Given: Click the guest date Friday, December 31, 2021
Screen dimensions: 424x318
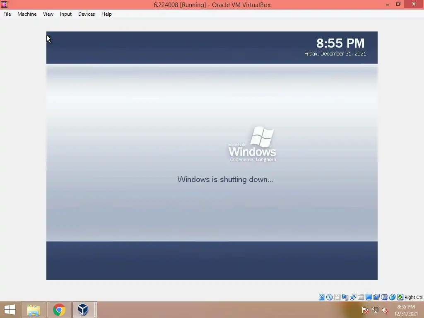Looking at the screenshot, I should click(x=335, y=53).
